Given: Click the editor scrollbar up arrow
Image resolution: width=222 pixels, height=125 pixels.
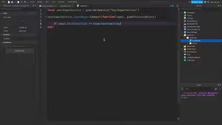Looking at the screenshot, I should [x=178, y=9].
